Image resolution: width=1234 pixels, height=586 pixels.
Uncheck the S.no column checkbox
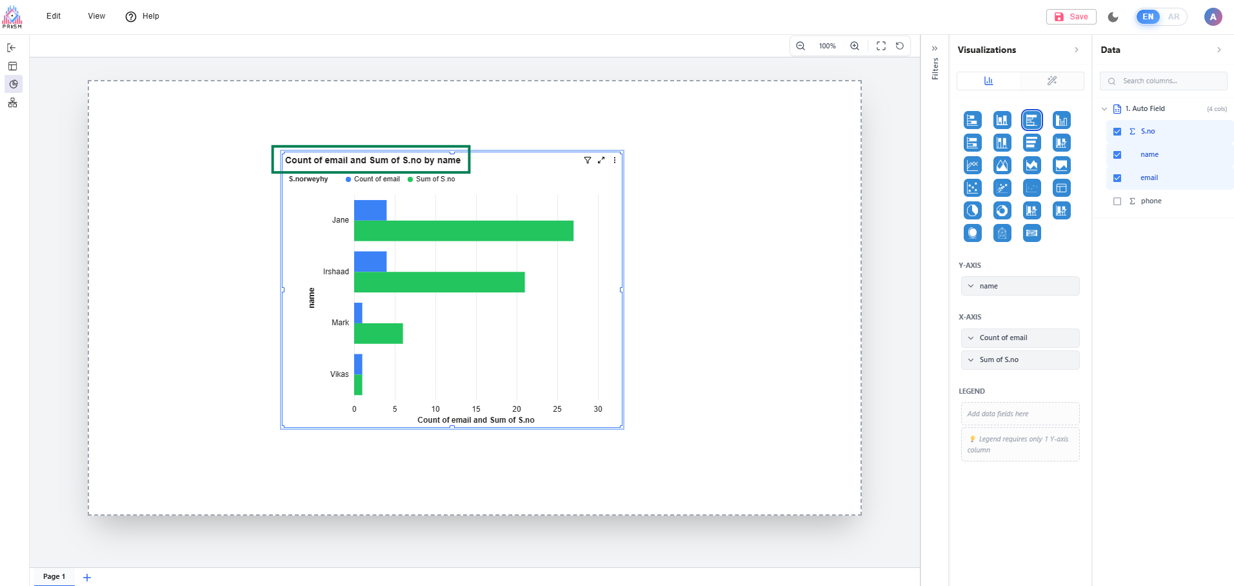tap(1117, 132)
